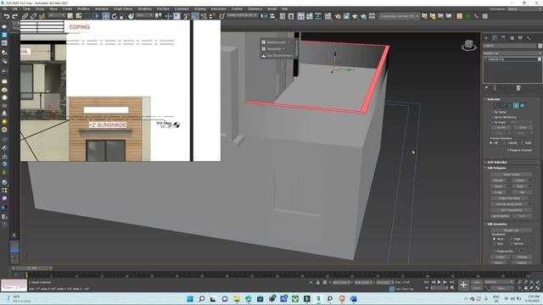Activate the Select and Scale tool
Viewport: 543px width, 305px height.
coord(122,16)
